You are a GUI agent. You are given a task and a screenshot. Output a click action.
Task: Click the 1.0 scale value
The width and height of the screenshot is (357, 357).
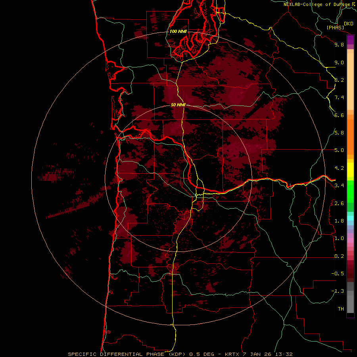pos(339,238)
